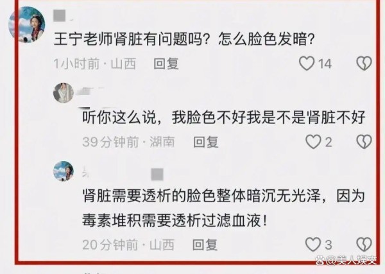Viewport: 385px width, 274px height.
Task: Open the top commenter's avatar
Action: (x=26, y=24)
